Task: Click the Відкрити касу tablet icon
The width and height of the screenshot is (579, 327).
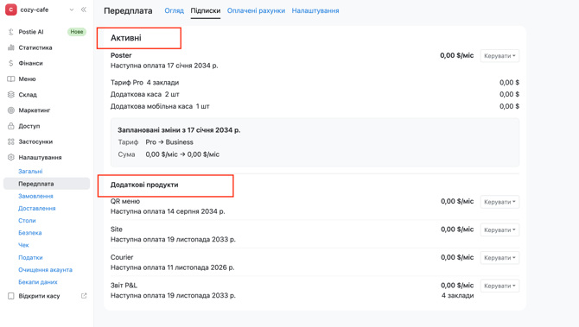Action: pos(11,296)
